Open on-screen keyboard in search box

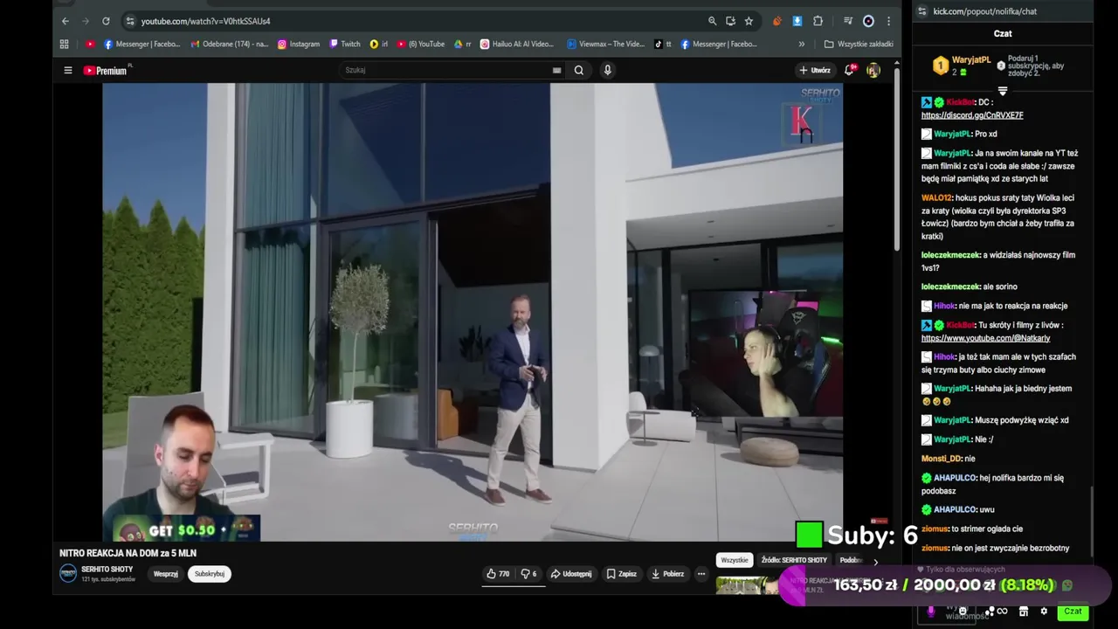(x=556, y=70)
